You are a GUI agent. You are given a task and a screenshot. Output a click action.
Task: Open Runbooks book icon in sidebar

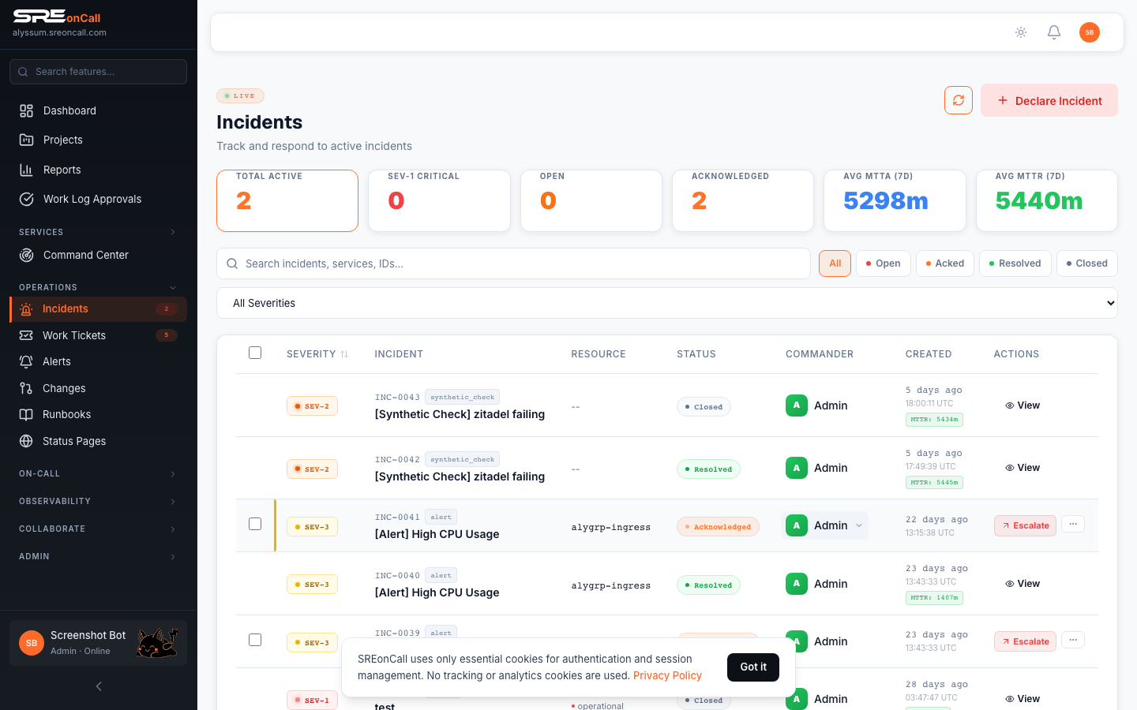click(26, 415)
